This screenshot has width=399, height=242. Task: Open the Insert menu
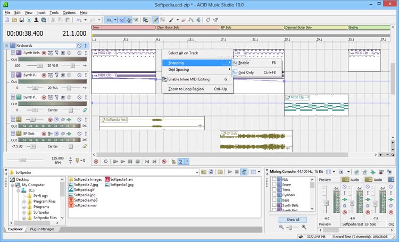click(x=40, y=12)
